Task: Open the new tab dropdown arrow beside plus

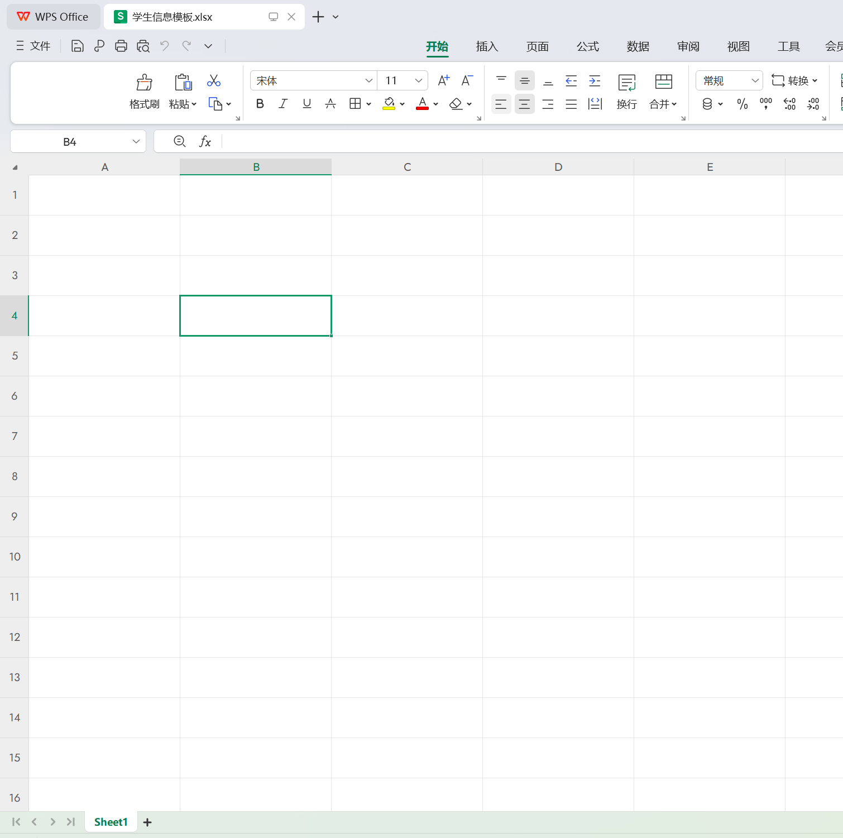Action: pyautogui.click(x=336, y=17)
